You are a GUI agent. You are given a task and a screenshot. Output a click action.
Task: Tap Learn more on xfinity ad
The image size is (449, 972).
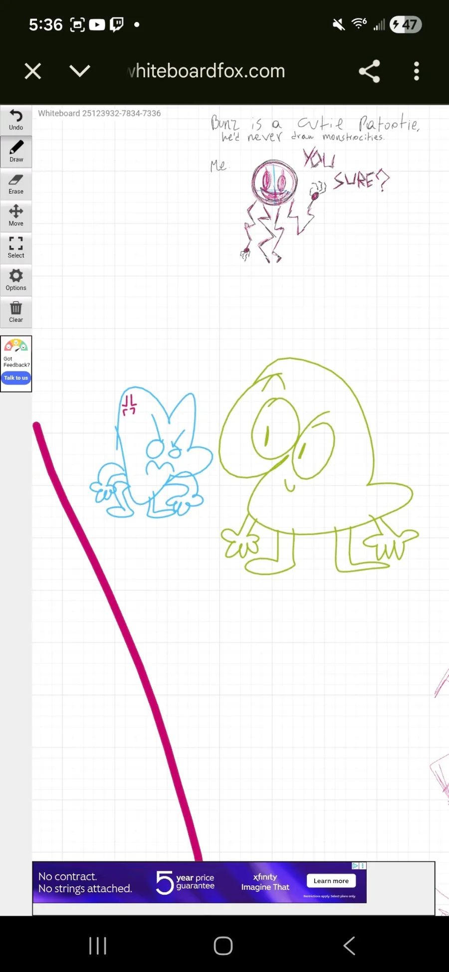pyautogui.click(x=331, y=881)
